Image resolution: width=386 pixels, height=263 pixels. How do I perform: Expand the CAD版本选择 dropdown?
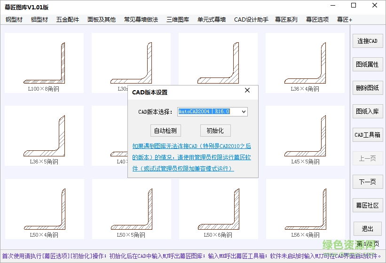click(x=243, y=112)
